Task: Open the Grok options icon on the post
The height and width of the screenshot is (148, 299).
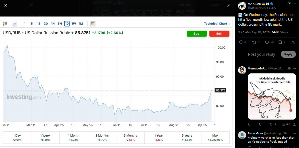Action: pyautogui.click(x=289, y=4)
